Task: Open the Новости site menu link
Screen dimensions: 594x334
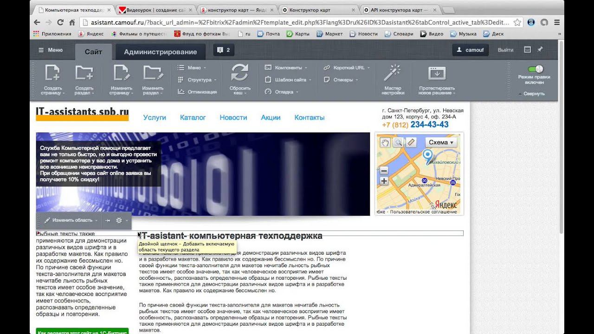Action: pos(233,117)
